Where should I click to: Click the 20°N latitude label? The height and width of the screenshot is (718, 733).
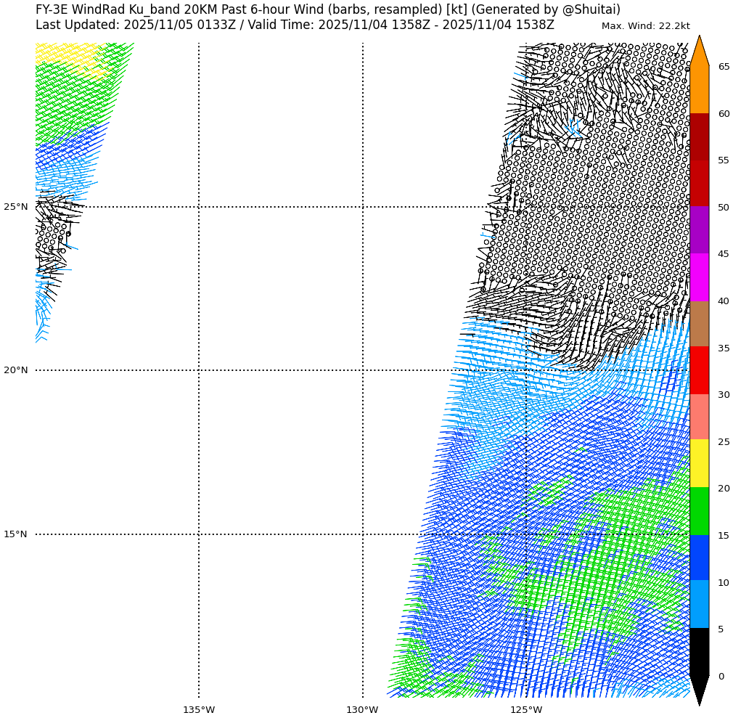pyautogui.click(x=16, y=370)
